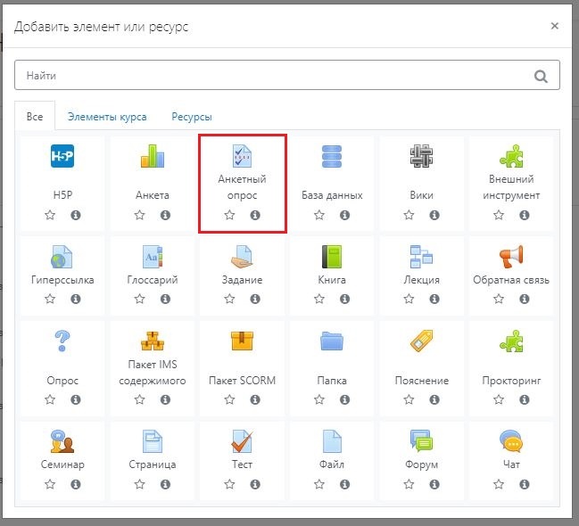This screenshot has height=526, width=579.
Task: Show info about База данных
Action: click(345, 215)
